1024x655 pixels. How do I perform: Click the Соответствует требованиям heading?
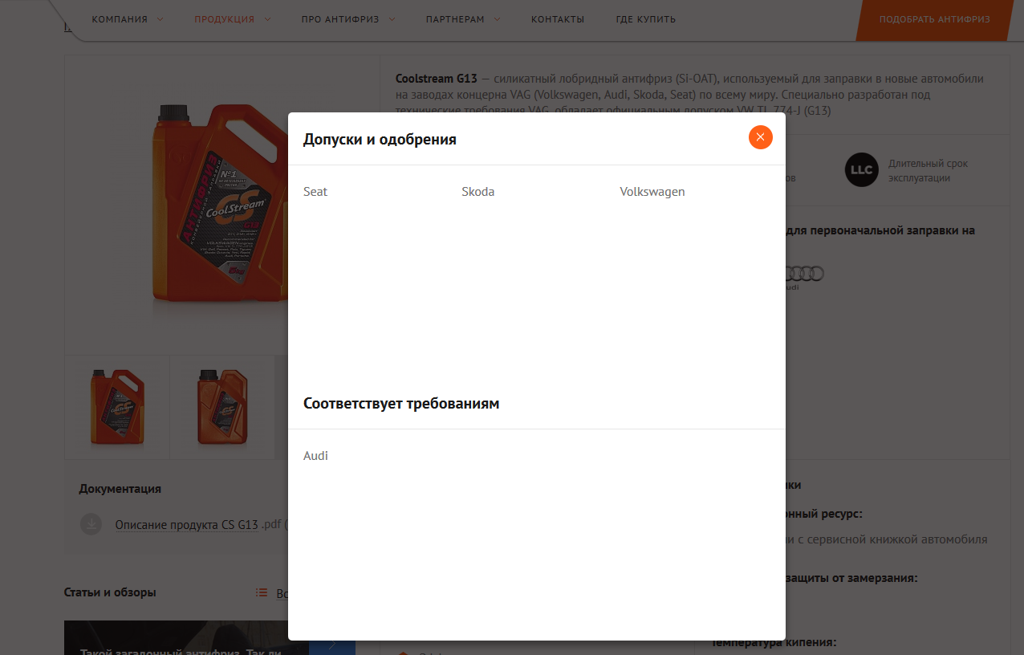click(401, 404)
